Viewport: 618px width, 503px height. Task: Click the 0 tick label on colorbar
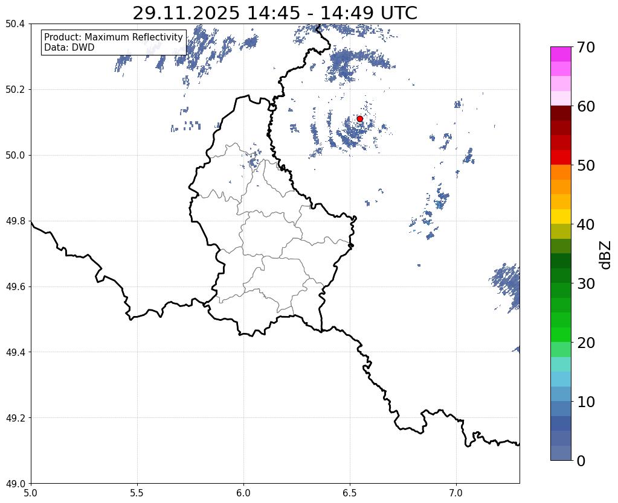click(x=582, y=461)
